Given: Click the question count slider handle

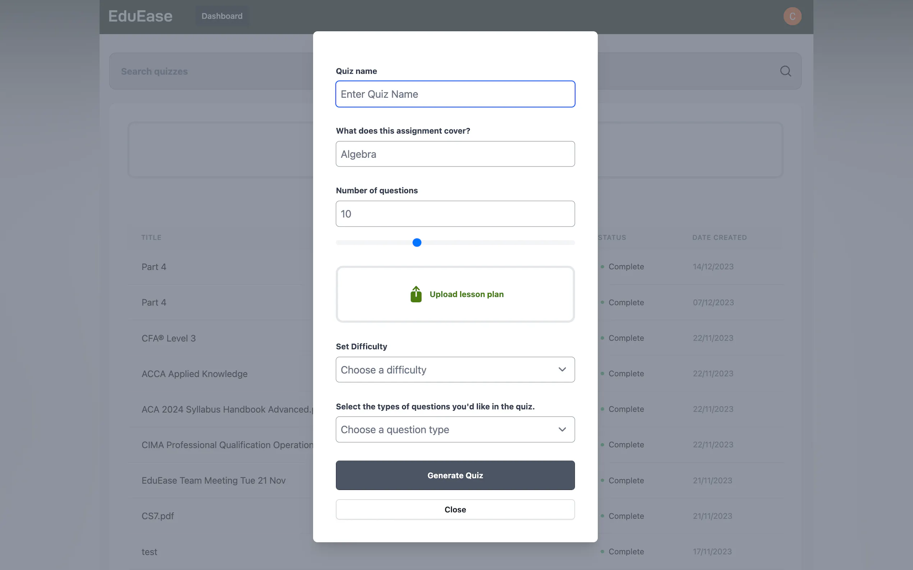Looking at the screenshot, I should 417,242.
